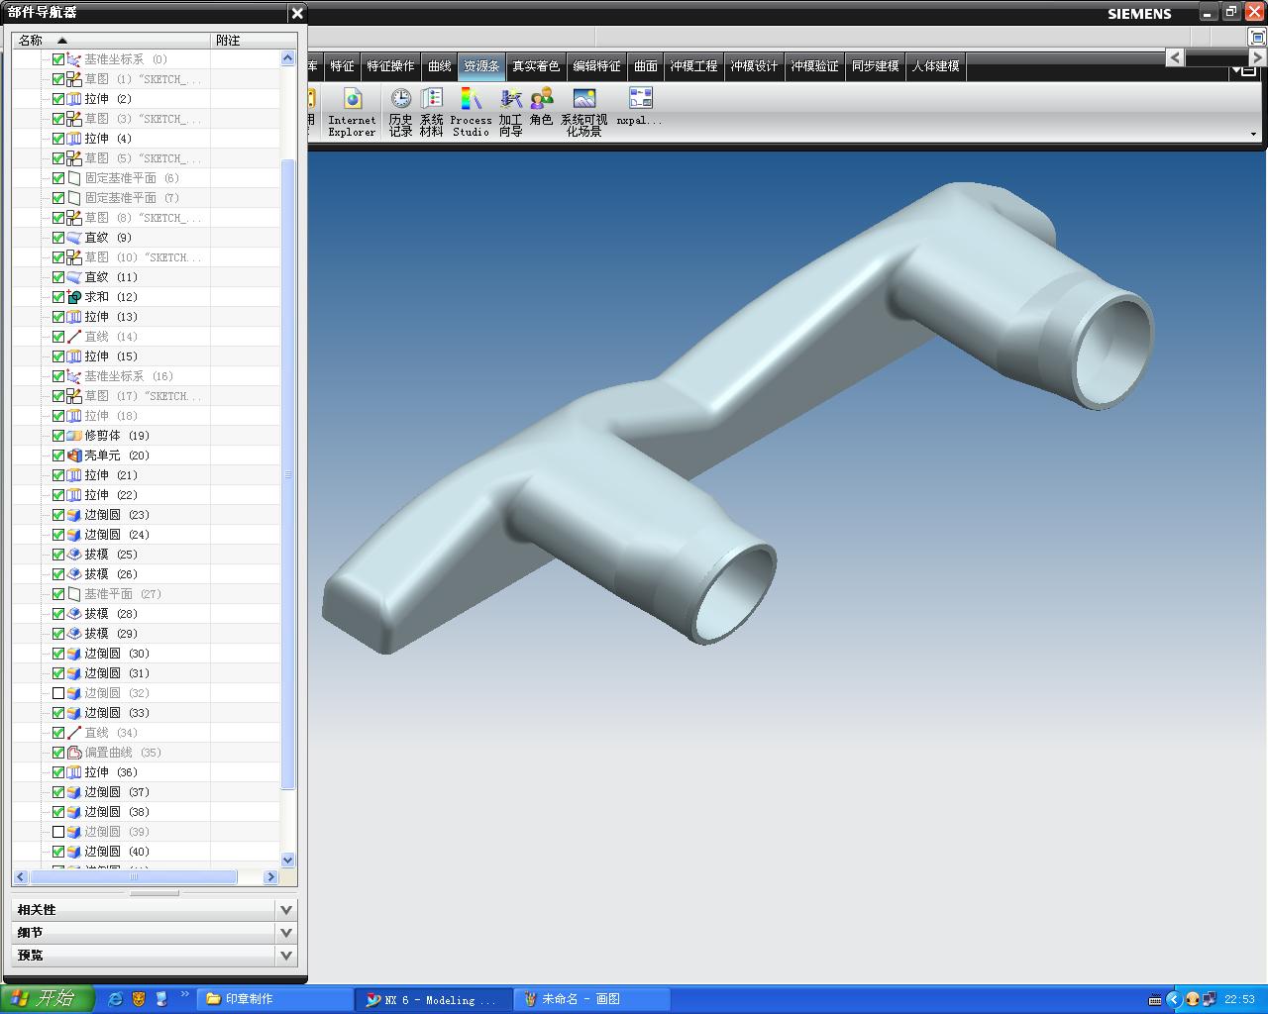The width and height of the screenshot is (1268, 1014).
Task: Open toolbar options dropdown arrow at ribbon's right
Action: tap(1253, 134)
